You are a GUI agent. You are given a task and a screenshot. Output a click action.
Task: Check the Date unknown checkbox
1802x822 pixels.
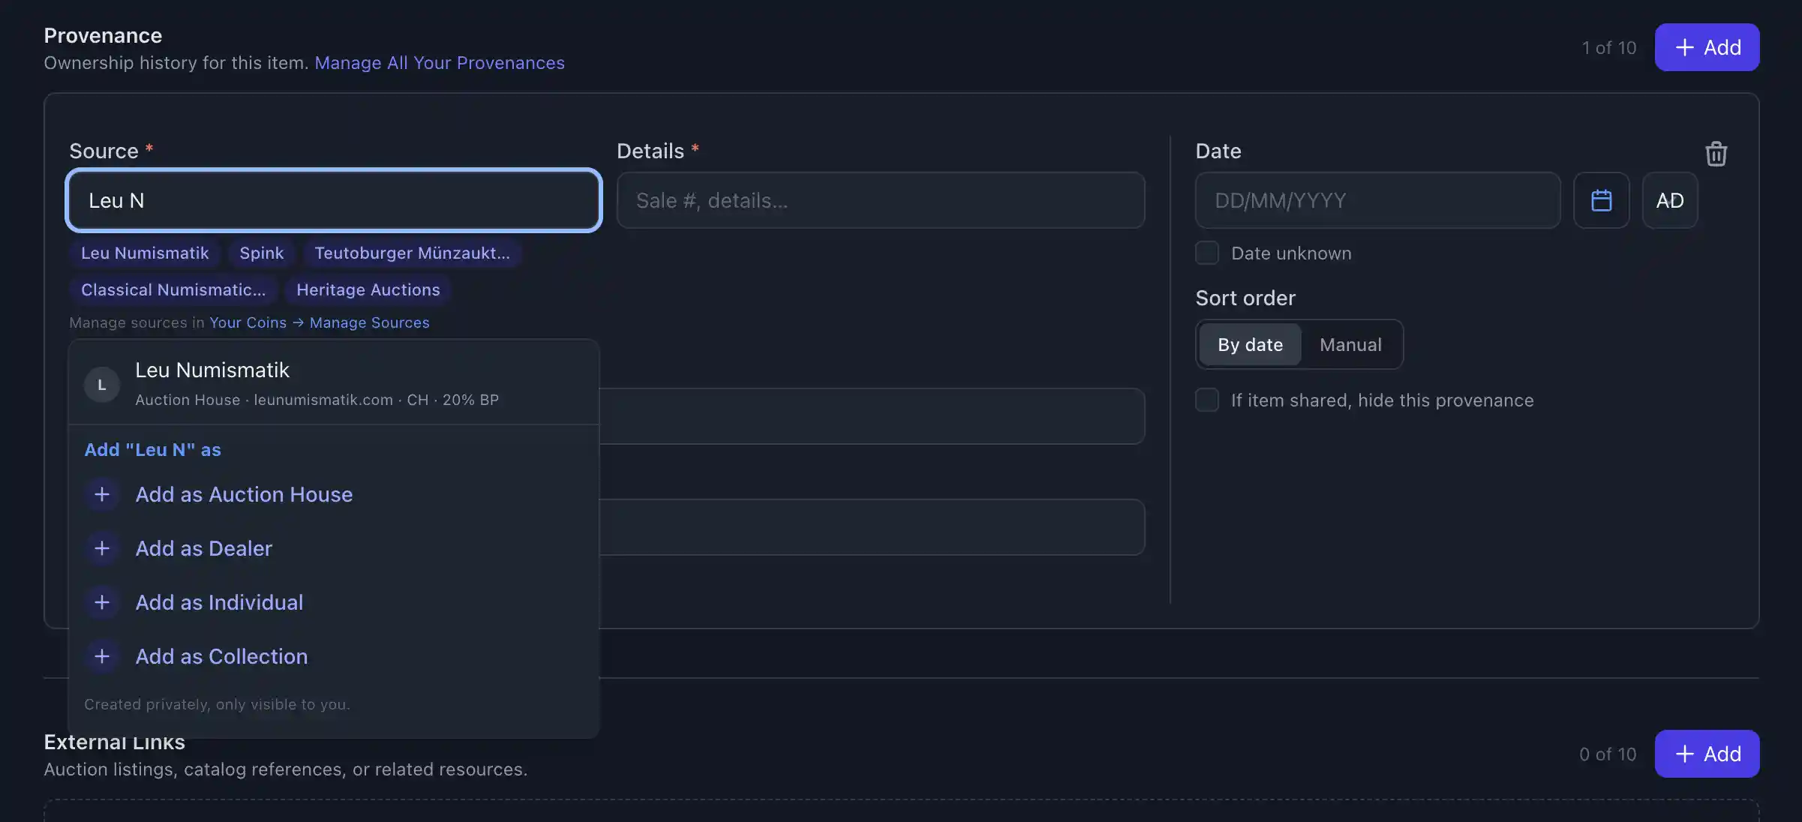(x=1207, y=253)
